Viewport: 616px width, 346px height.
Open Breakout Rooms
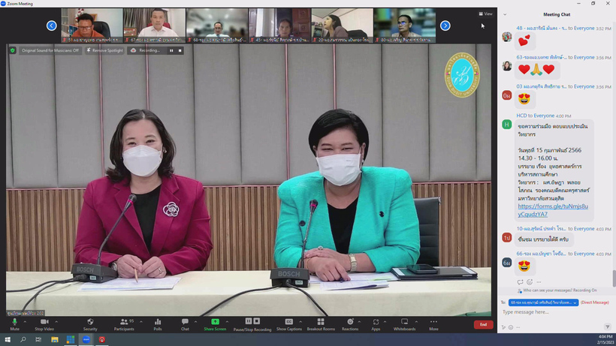tap(321, 322)
